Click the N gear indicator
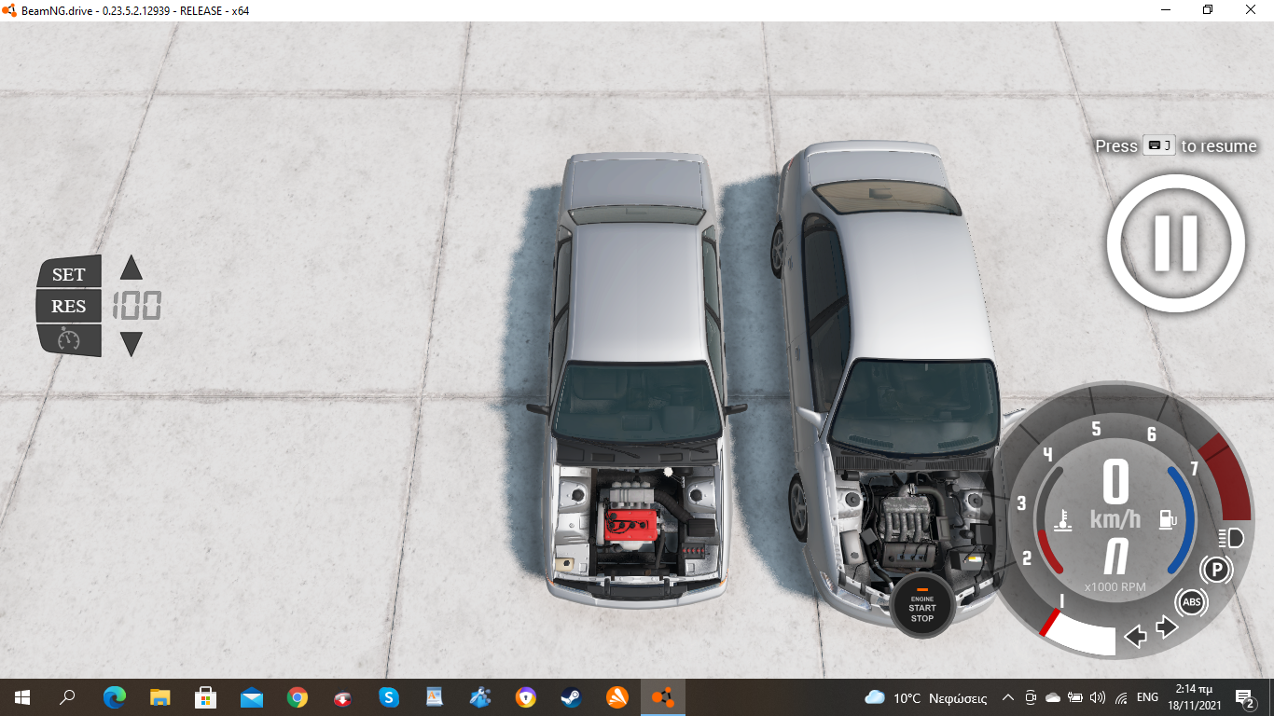1274x716 pixels. (1115, 558)
